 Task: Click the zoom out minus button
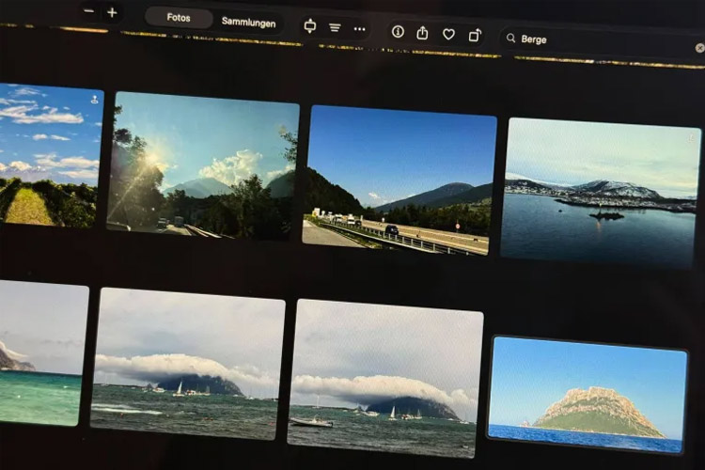tap(88, 12)
